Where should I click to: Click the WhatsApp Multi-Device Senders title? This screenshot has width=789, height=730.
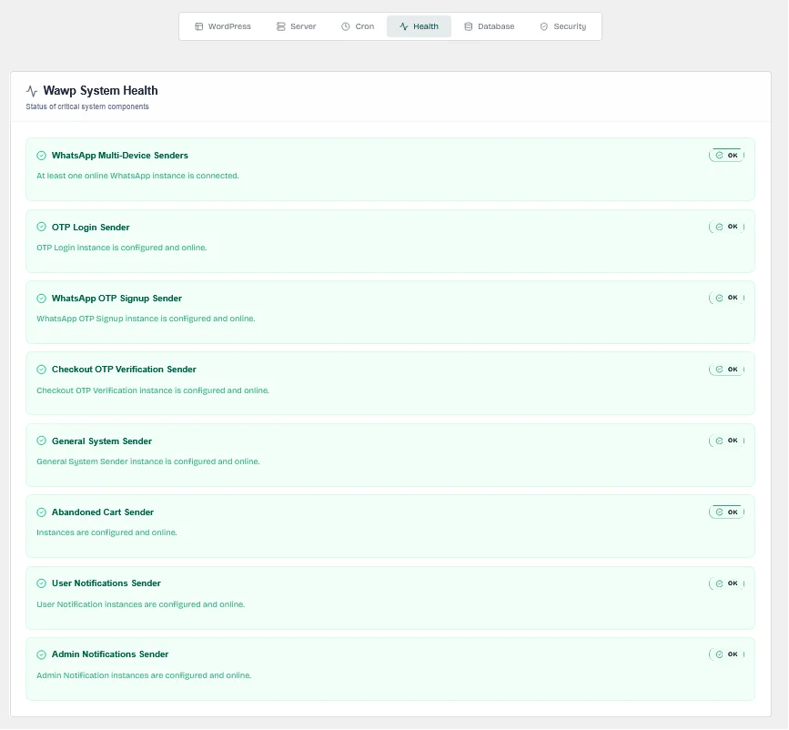120,156
